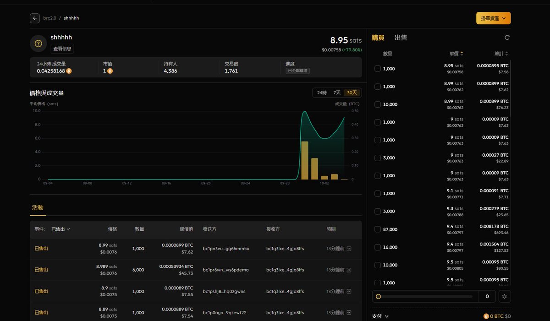Click the 查看信息 button
550x321 pixels.
pos(62,49)
